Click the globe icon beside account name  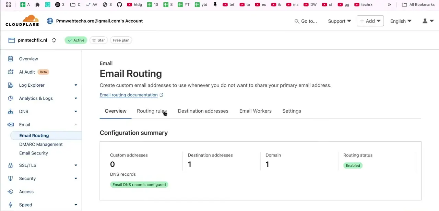[x=50, y=21]
